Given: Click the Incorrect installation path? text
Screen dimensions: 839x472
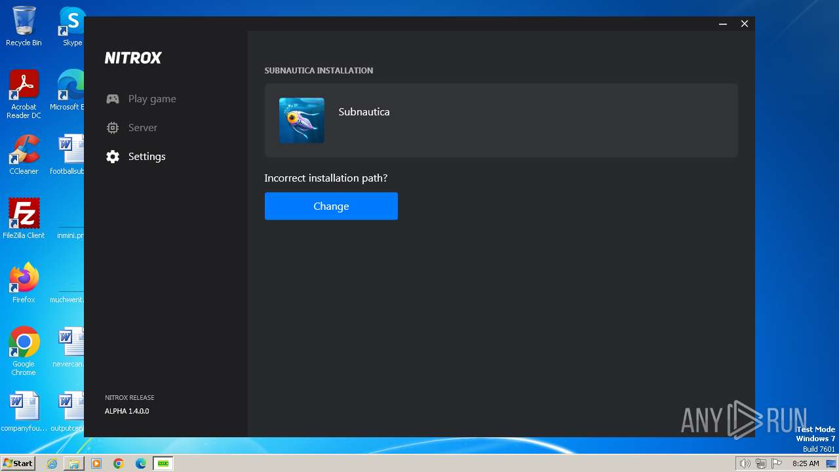Looking at the screenshot, I should pos(326,178).
